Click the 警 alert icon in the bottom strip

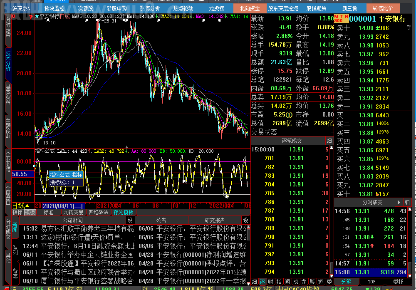pyautogui.click(x=312, y=282)
